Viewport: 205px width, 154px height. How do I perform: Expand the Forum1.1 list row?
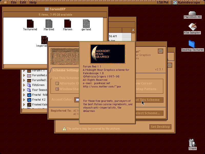[24, 71]
